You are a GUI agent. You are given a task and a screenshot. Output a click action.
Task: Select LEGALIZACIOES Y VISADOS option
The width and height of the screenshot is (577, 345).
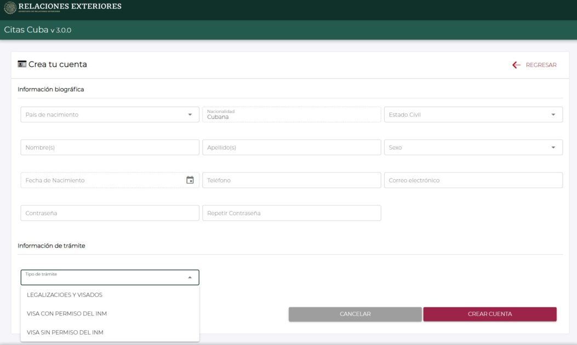[x=65, y=295]
